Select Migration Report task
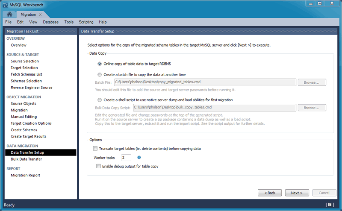The width and height of the screenshot is (342, 211). (x=25, y=175)
